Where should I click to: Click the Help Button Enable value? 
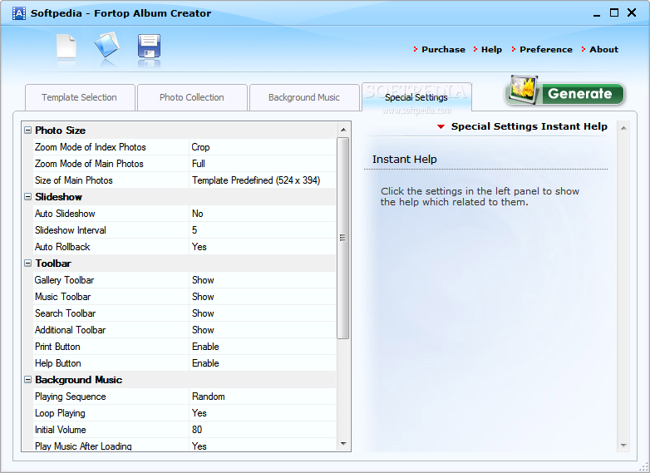205,363
